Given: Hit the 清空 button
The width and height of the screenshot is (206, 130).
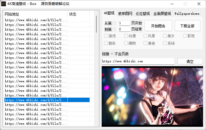Looking at the screenshot, I should [190, 61].
